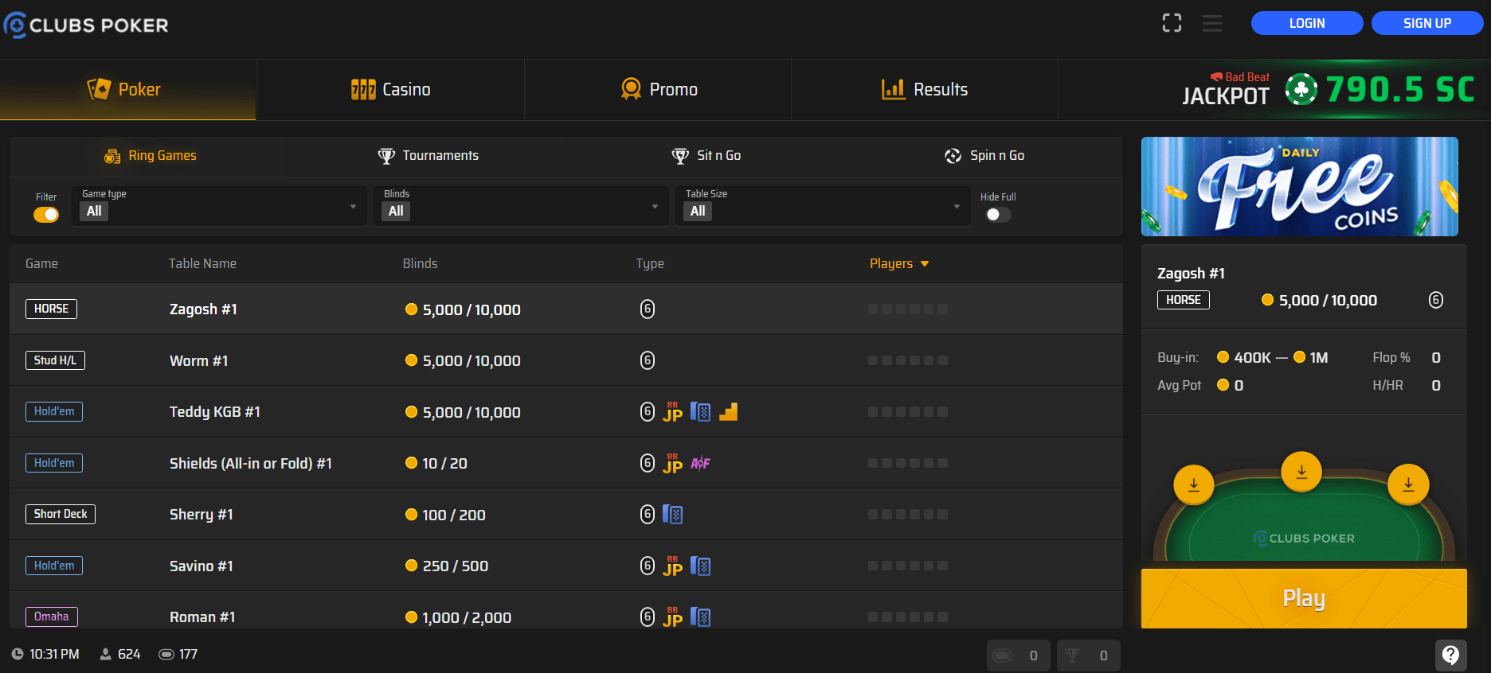Click the stairs icon on Teddy KGB row
The height and width of the screenshot is (673, 1491).
pyautogui.click(x=728, y=412)
